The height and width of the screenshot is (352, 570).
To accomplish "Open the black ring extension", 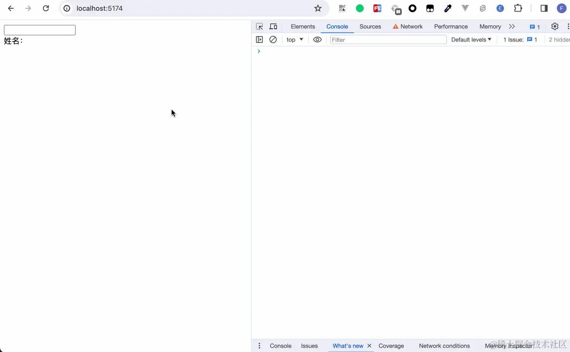I will [x=413, y=8].
